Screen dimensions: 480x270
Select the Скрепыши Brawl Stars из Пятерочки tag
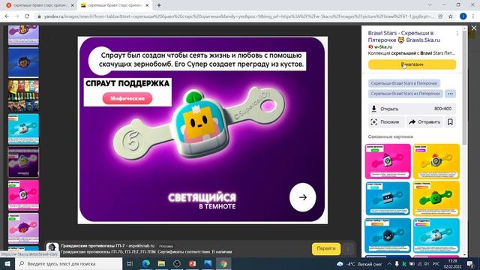(x=405, y=94)
